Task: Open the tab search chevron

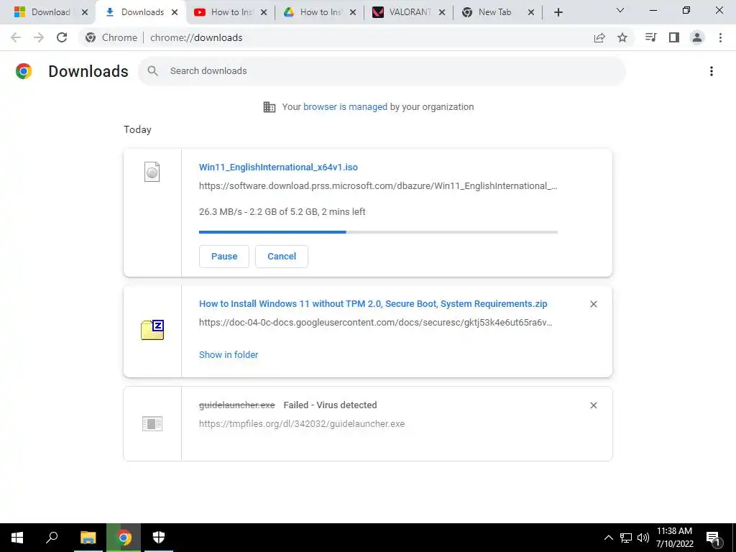Action: tap(620, 10)
